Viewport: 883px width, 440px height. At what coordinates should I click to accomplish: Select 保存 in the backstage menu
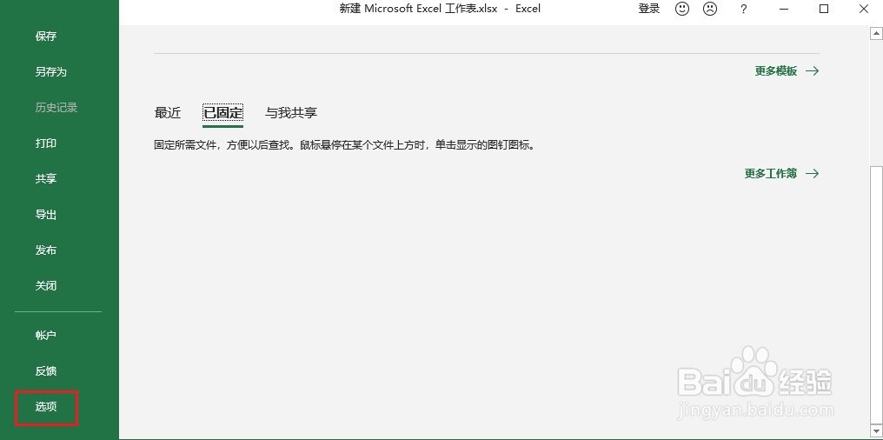[x=45, y=36]
